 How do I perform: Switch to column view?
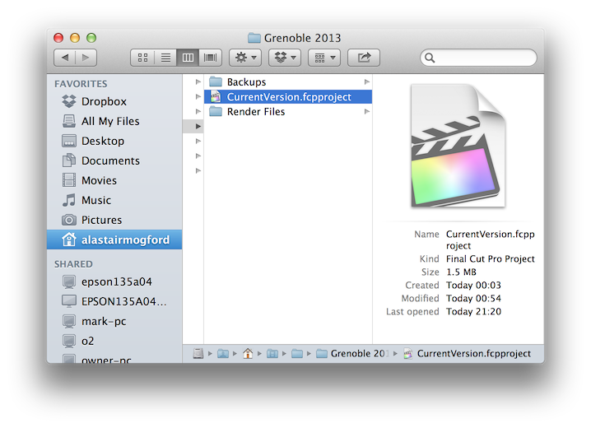coord(188,58)
